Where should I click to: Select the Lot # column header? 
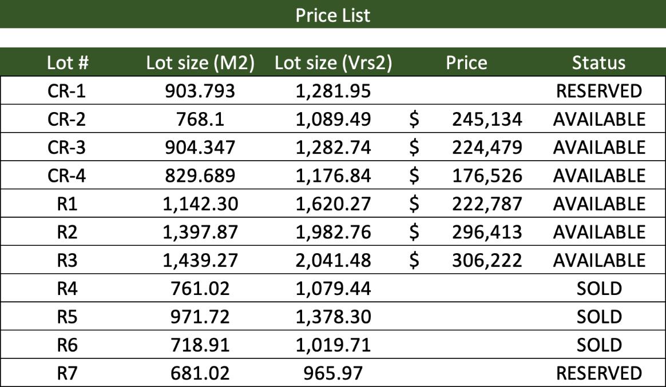68,63
